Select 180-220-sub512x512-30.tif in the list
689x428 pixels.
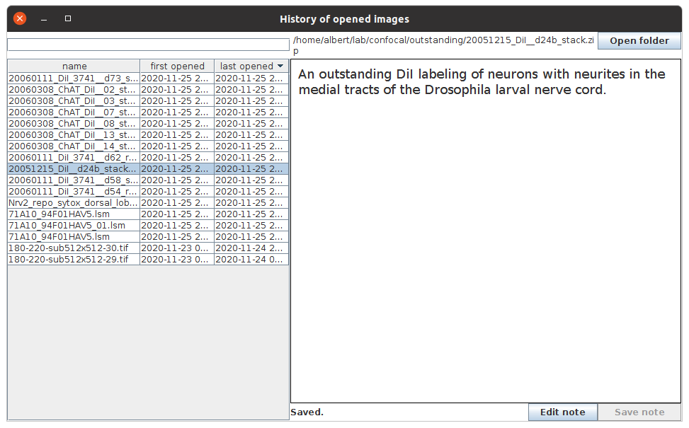74,248
